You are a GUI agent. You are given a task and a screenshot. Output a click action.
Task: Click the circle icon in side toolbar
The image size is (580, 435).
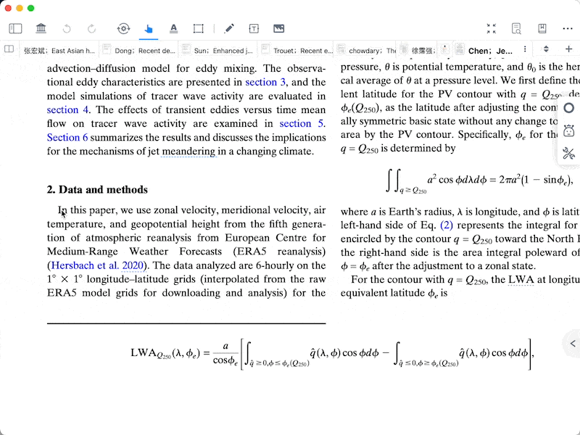pyautogui.click(x=569, y=108)
